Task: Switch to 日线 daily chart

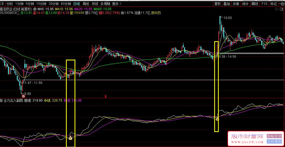Action: pyautogui.click(x=76, y=4)
